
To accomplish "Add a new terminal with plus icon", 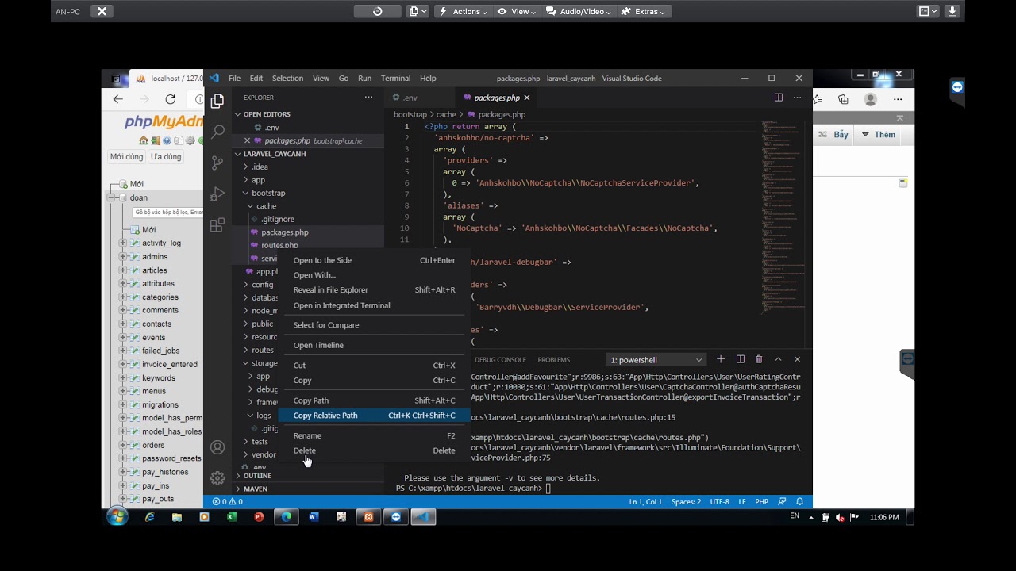I will [721, 359].
